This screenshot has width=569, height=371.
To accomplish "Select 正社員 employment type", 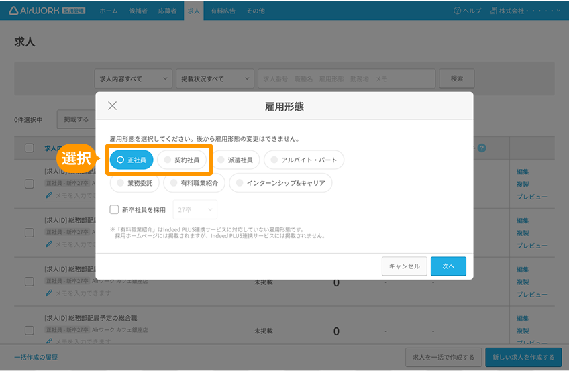I will click(x=132, y=160).
